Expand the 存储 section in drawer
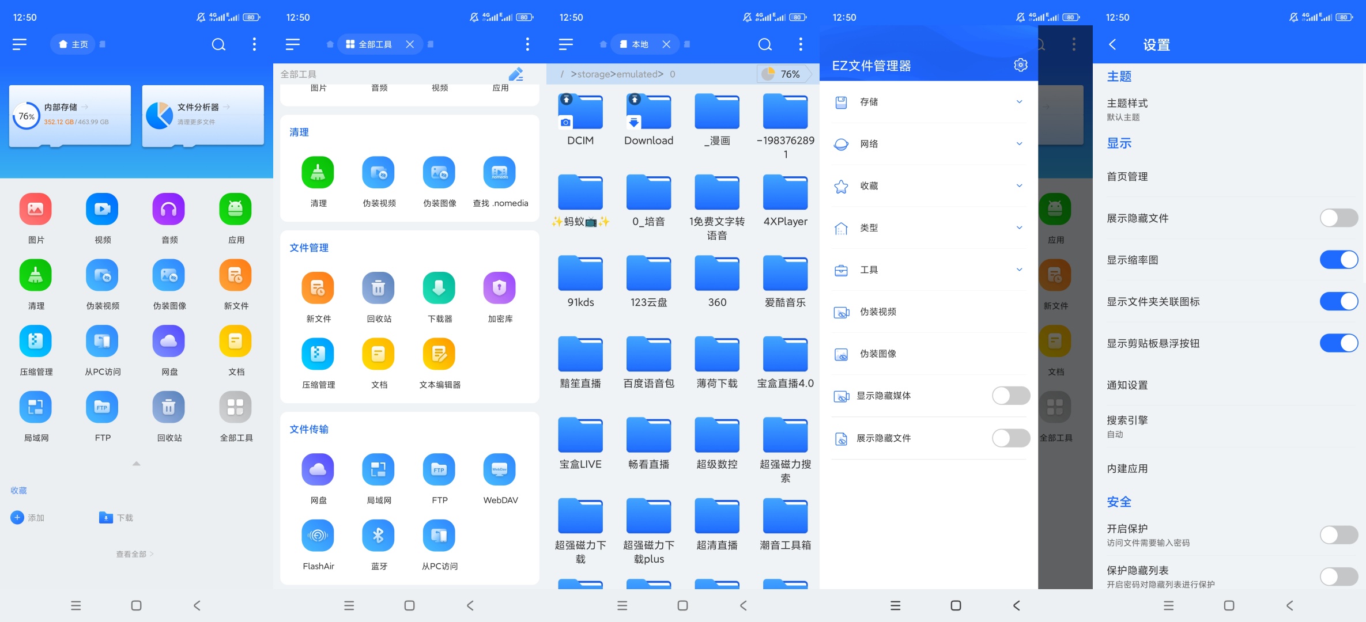1366x622 pixels. (x=929, y=102)
